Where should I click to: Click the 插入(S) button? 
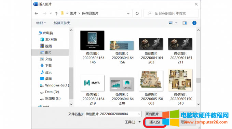coord(155,122)
